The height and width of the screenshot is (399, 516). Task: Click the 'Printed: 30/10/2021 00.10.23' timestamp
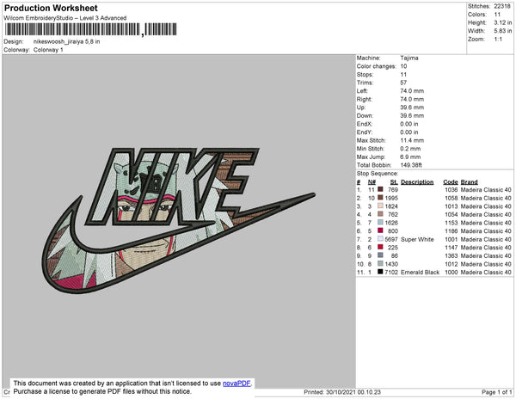[342, 392]
